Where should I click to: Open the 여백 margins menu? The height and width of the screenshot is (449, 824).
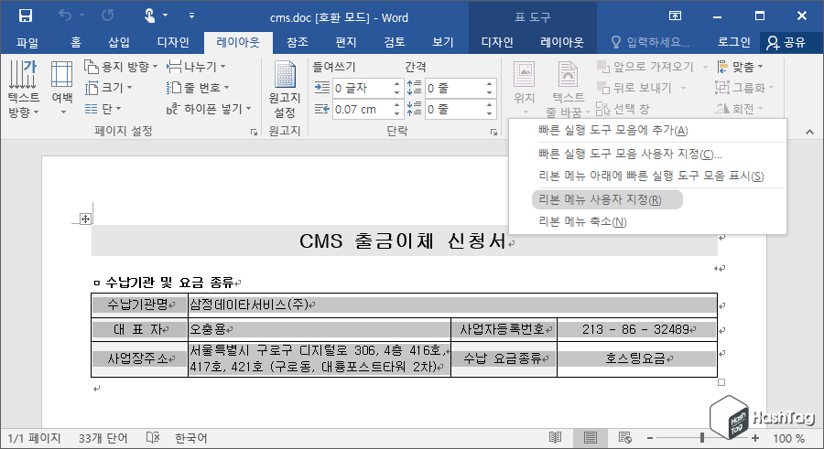coord(62,88)
